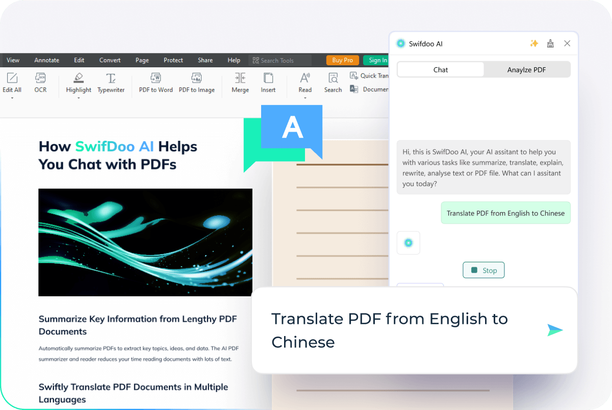Click the sparkle icon in Swifdoo AI header
This screenshot has height=410, width=612.
pyautogui.click(x=534, y=44)
